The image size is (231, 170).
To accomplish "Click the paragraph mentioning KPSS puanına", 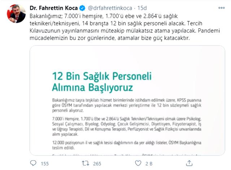I will 127,105.
